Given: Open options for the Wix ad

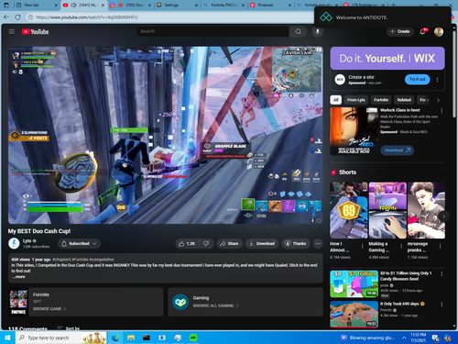Looking at the screenshot, I should tap(437, 80).
